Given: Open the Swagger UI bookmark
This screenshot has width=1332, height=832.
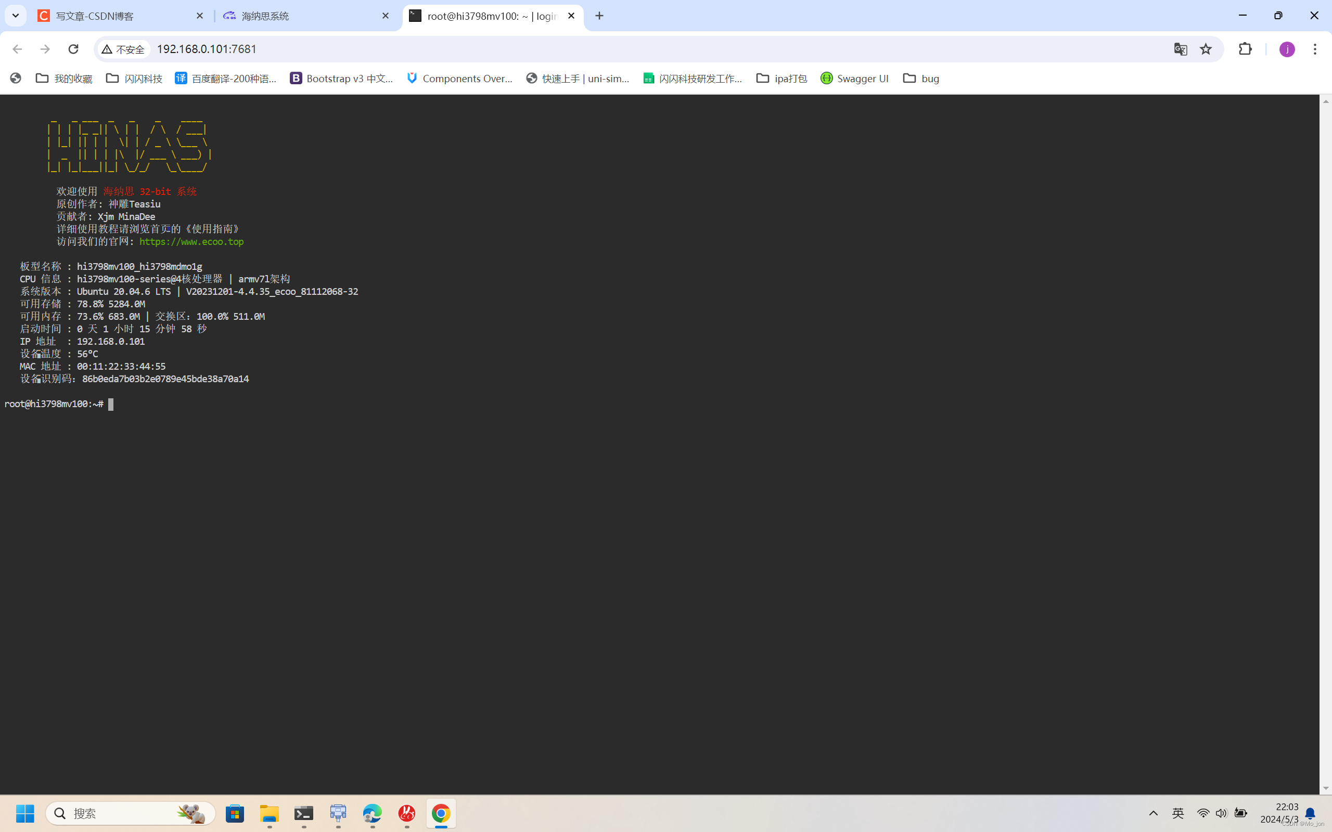Looking at the screenshot, I should click(854, 78).
